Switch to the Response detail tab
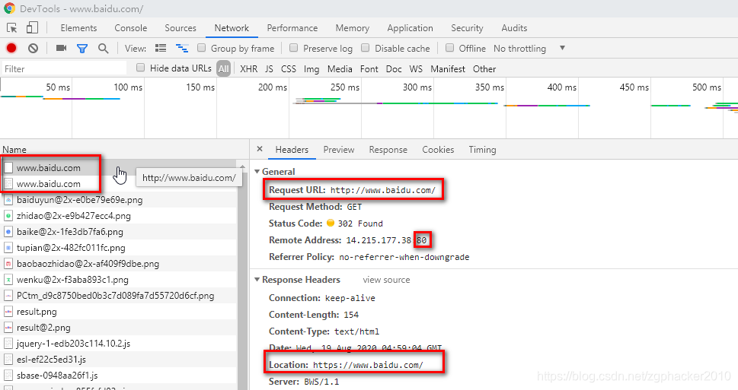 pos(388,150)
